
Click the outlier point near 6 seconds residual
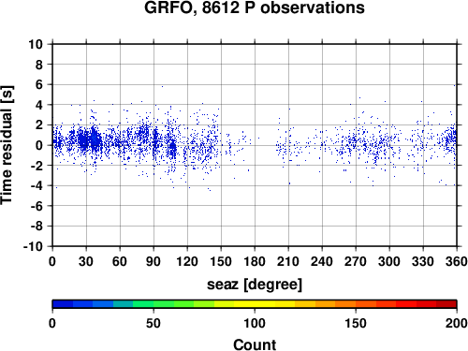162,86
